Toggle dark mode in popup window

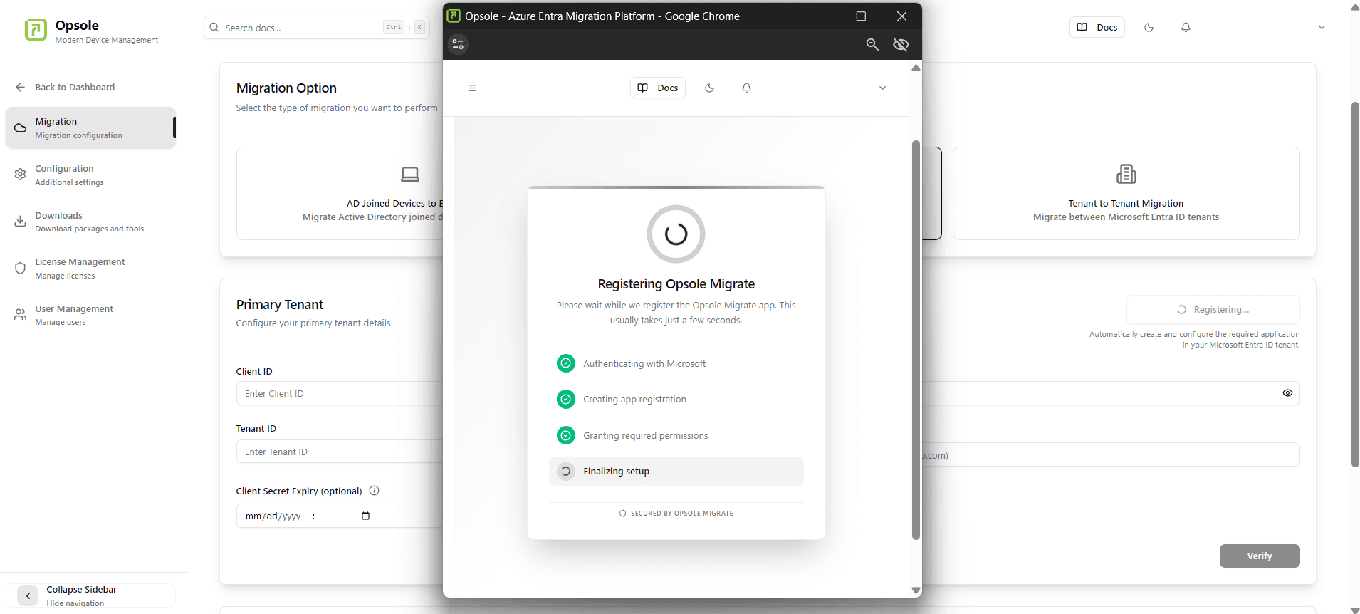[709, 88]
